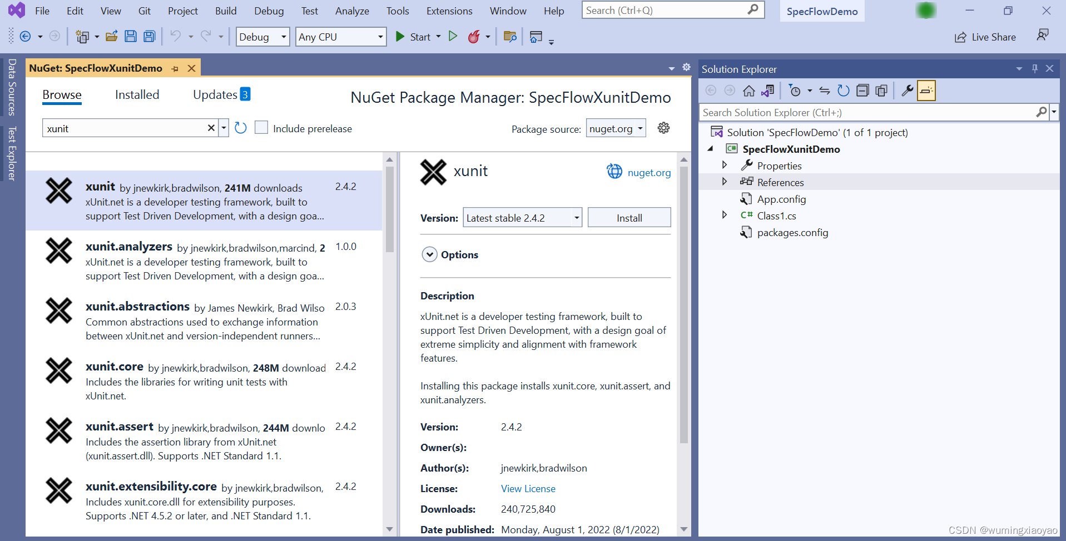Open the Test Explorer side tab
The height and width of the screenshot is (541, 1066).
point(12,154)
